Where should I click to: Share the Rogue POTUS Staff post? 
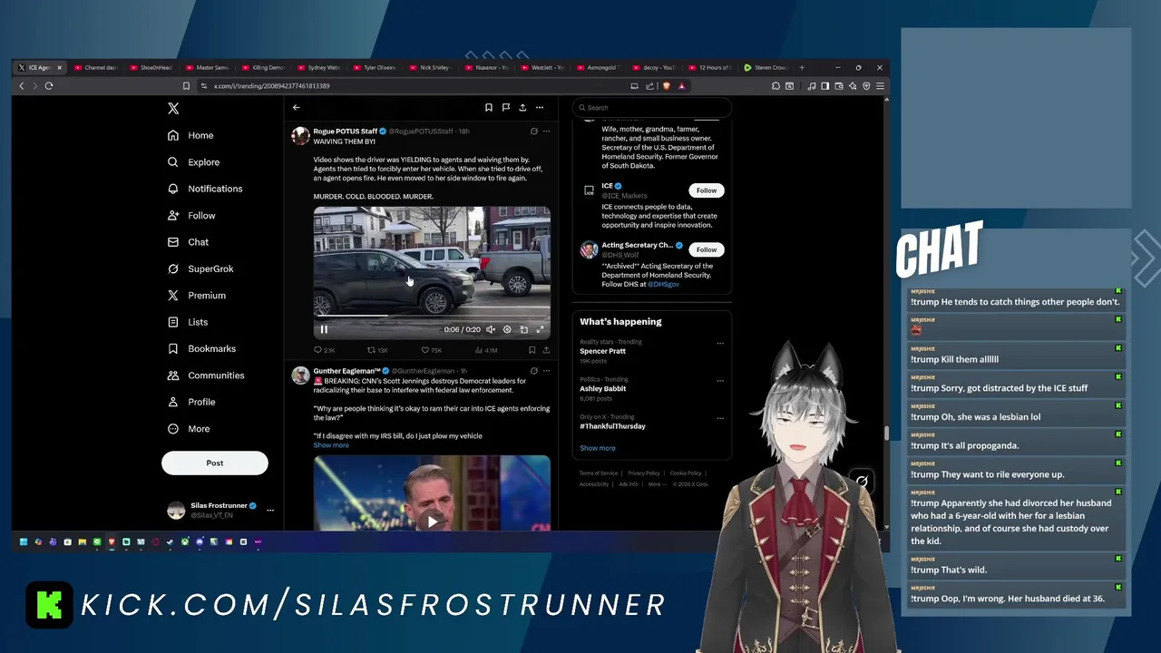pyautogui.click(x=546, y=350)
